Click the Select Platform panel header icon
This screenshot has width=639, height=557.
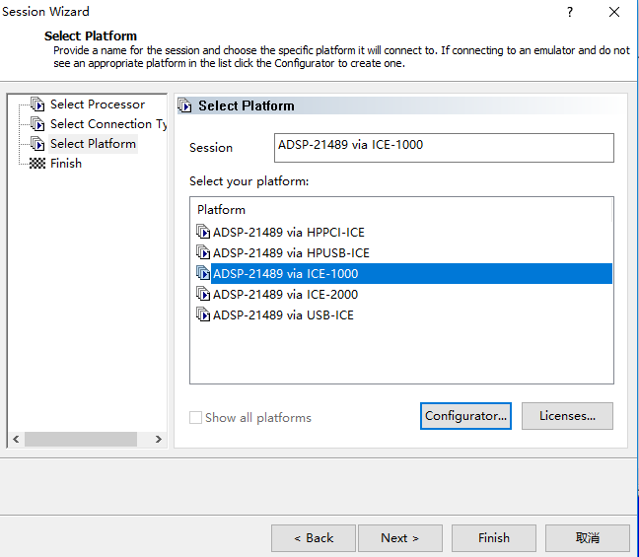(184, 105)
